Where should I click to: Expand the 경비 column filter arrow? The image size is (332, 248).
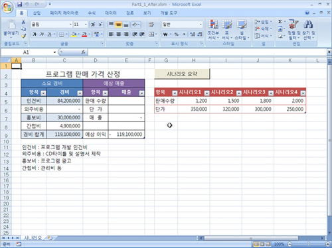[80, 93]
